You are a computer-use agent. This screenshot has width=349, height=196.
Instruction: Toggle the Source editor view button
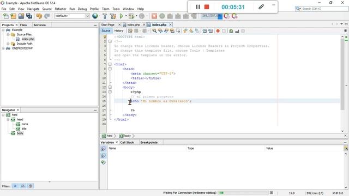[x=106, y=31]
